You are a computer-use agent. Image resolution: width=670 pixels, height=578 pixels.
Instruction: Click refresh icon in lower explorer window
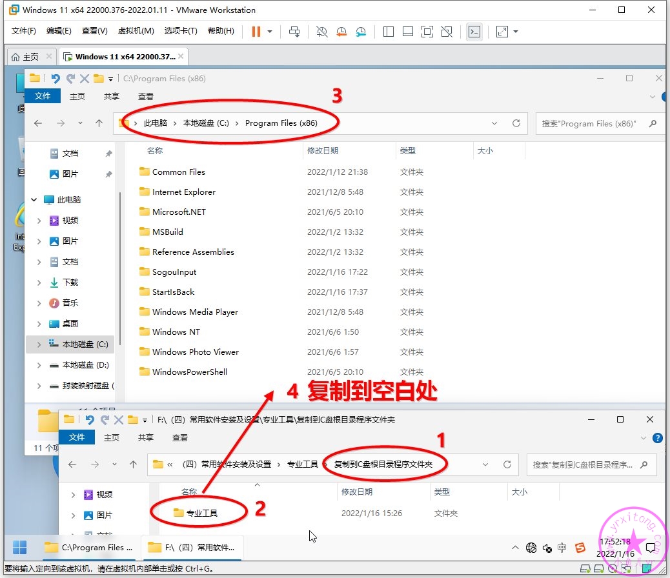[507, 464]
